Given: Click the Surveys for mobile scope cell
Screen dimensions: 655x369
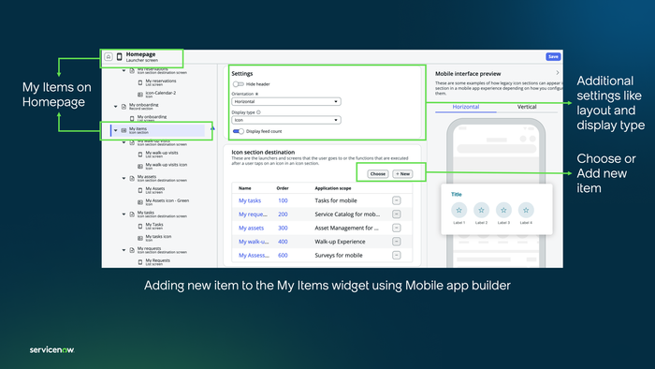Looking at the screenshot, I should [339, 256].
